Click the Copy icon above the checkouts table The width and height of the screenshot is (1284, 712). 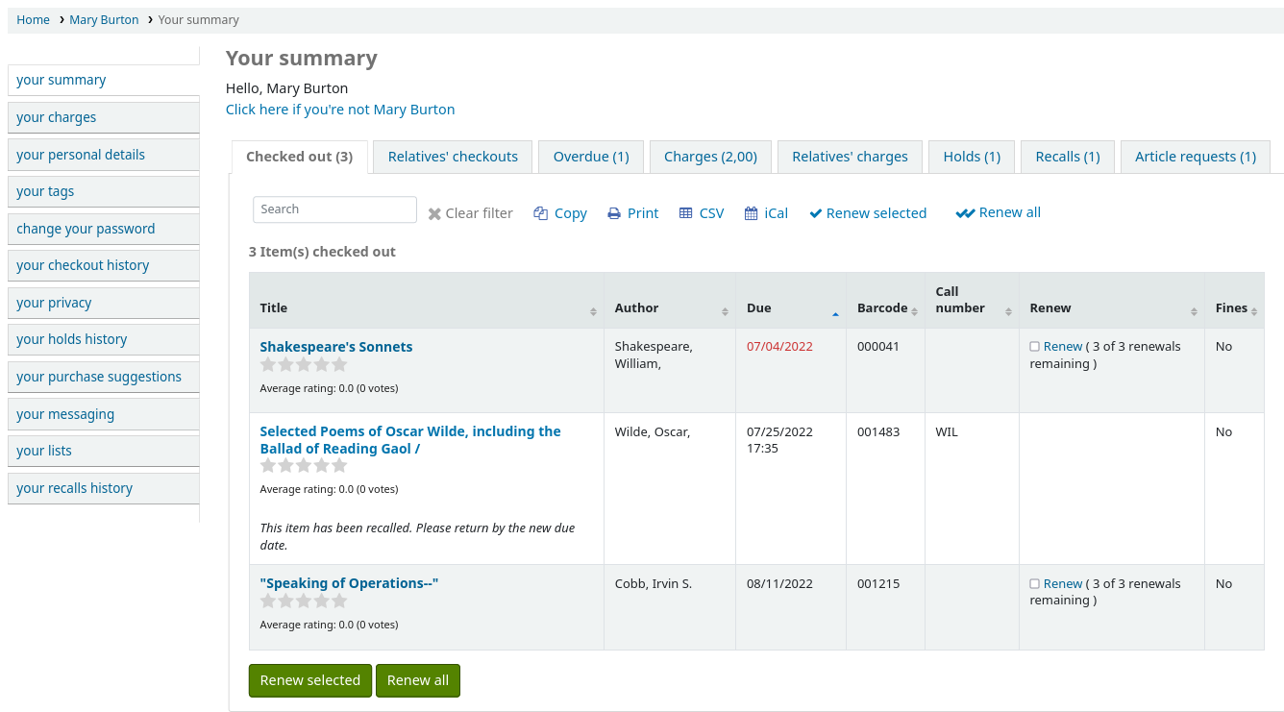(x=540, y=212)
